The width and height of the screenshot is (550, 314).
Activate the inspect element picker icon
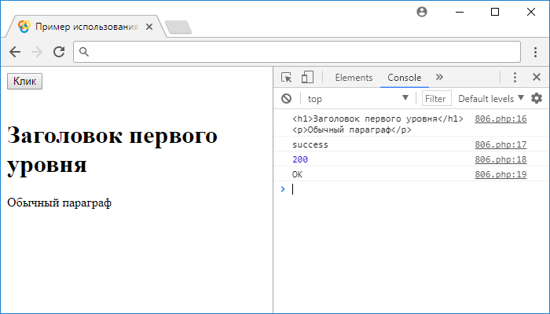[286, 78]
